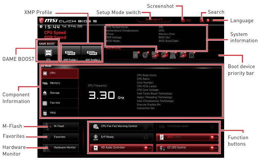Click the Intel Virtualization Technology: line

point(155,101)
